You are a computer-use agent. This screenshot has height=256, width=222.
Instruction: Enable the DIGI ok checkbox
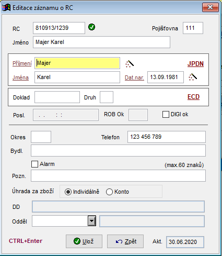pos(166,115)
